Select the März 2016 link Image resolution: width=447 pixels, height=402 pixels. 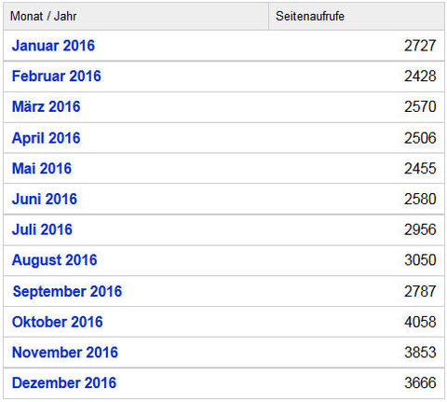click(46, 106)
